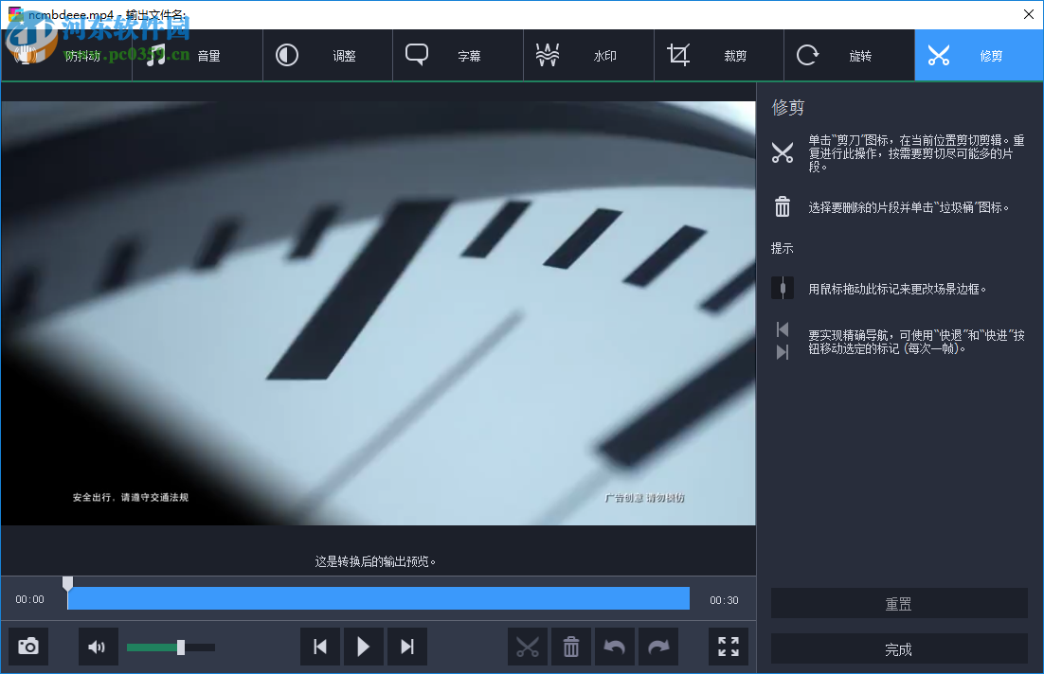Select the 旋转 rotate tool

pos(848,55)
